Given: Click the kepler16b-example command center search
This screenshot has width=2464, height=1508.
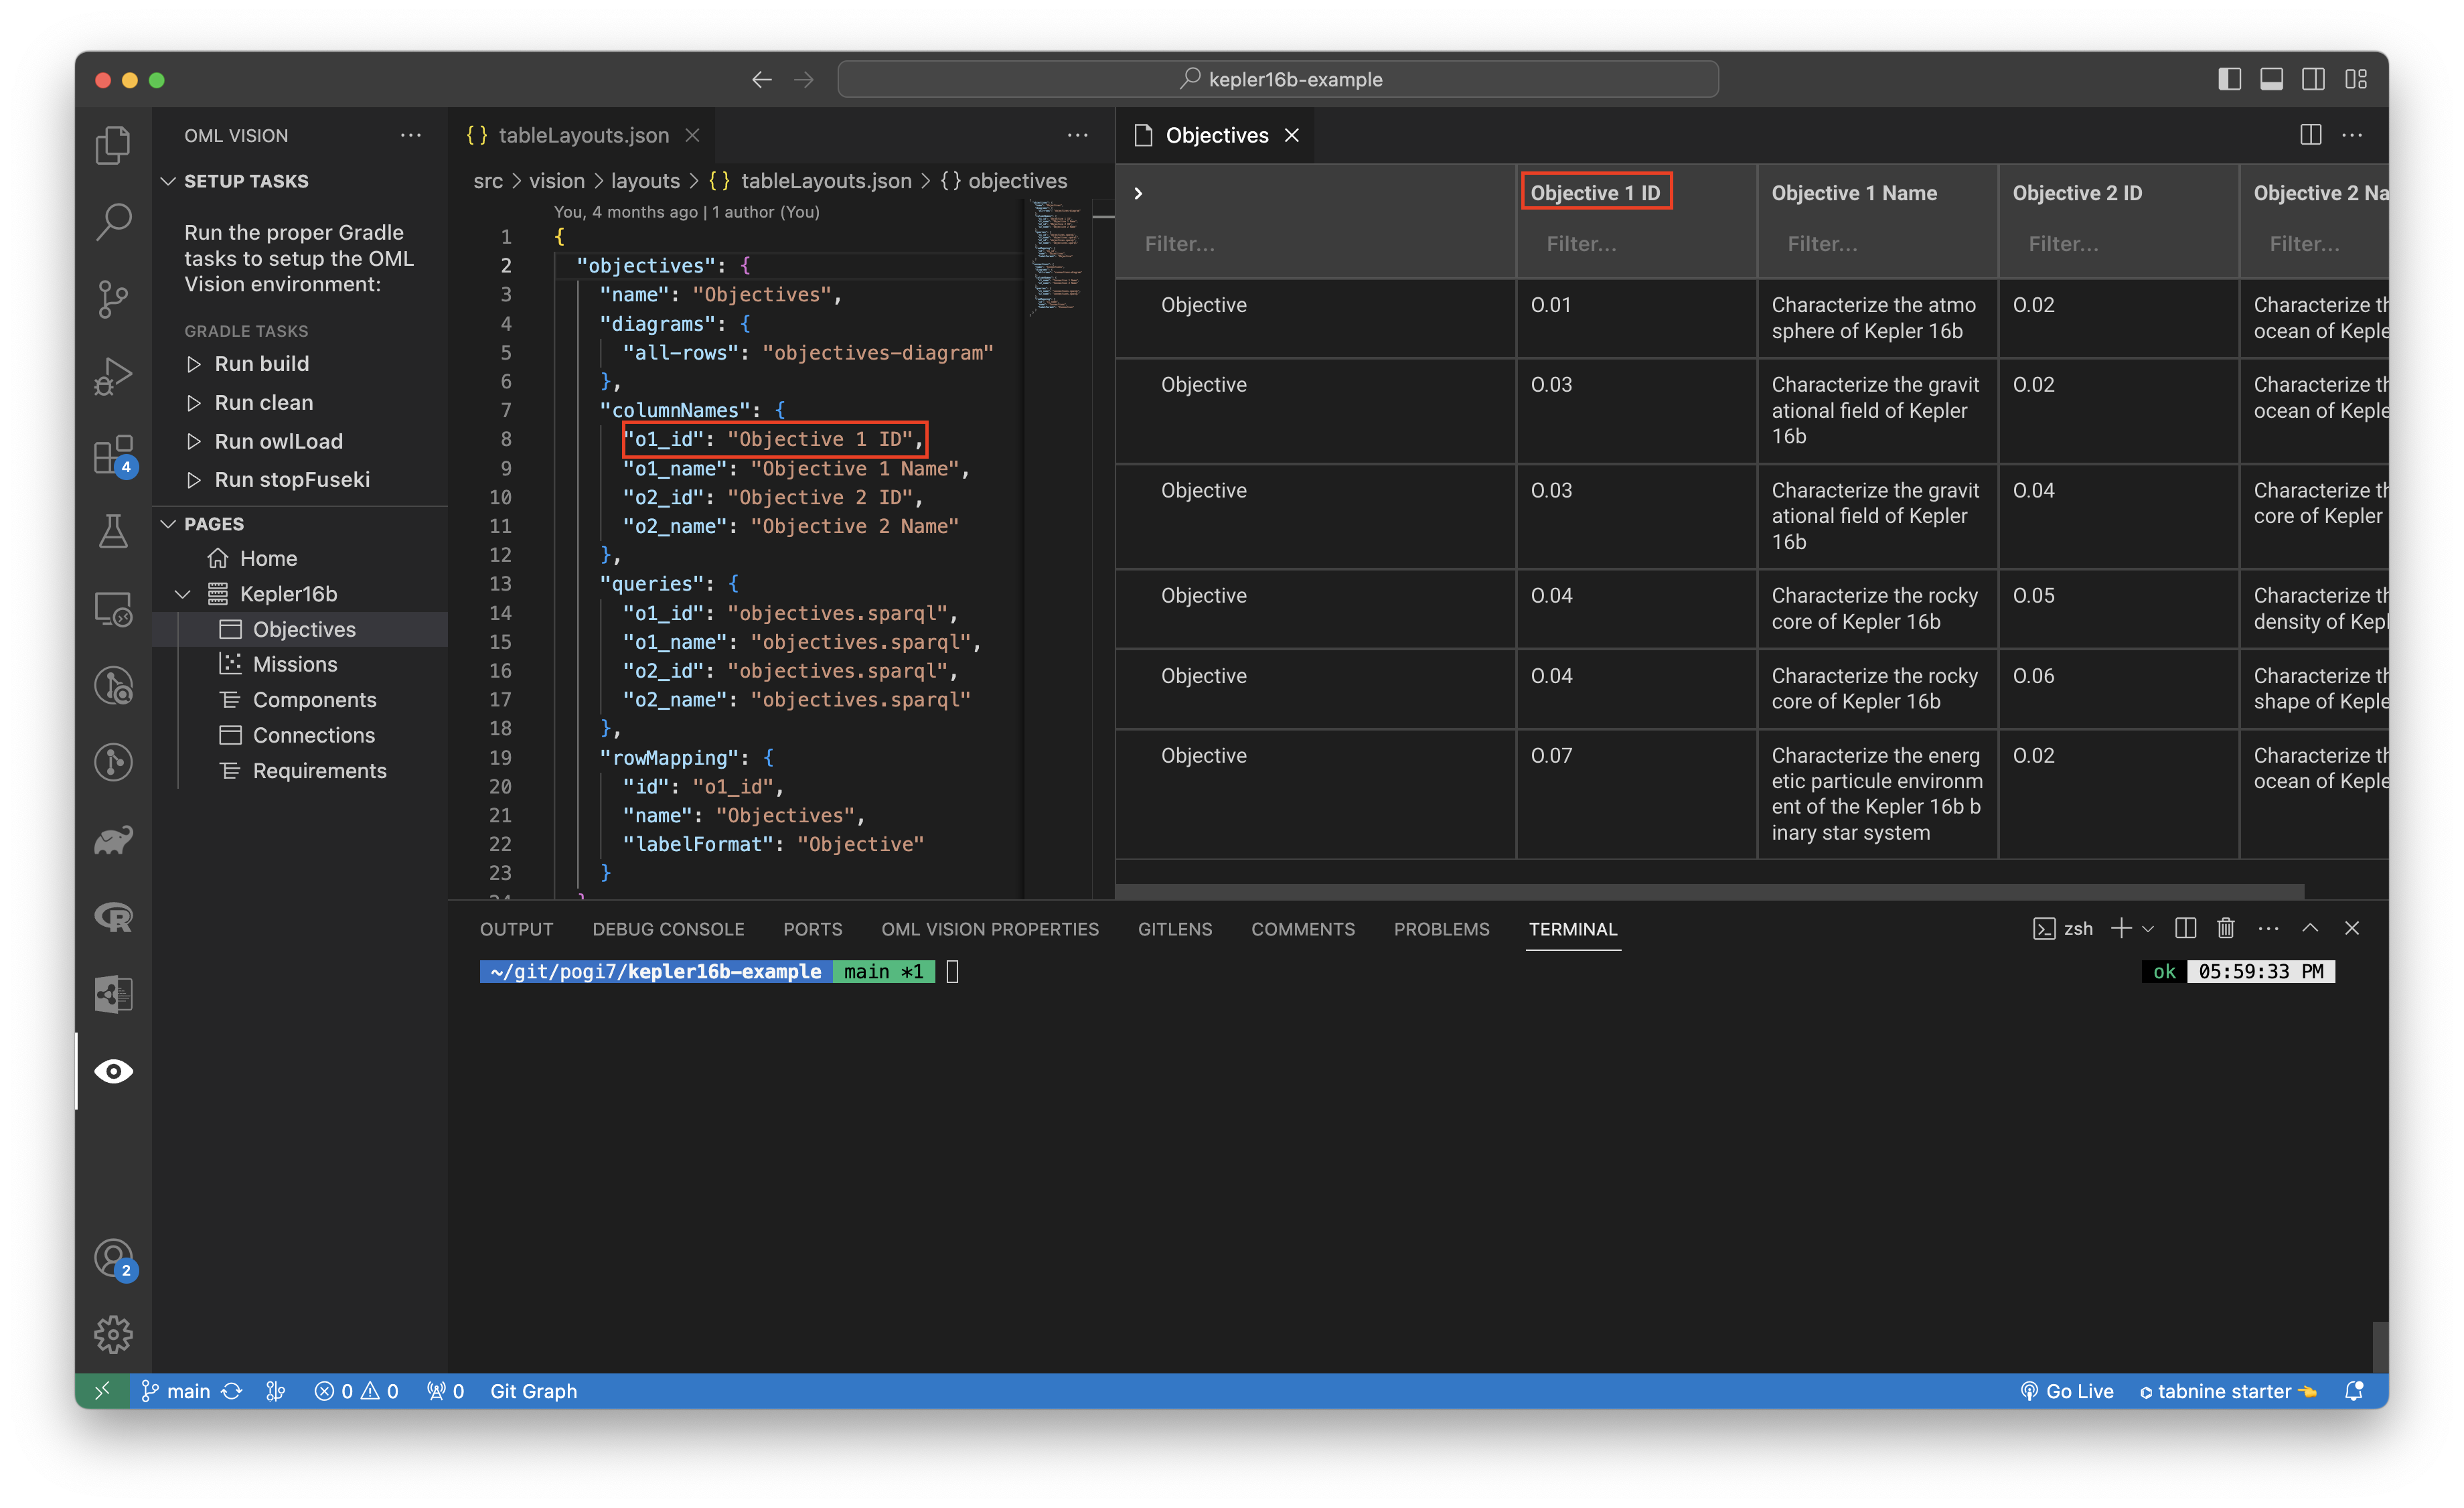Looking at the screenshot, I should click(1278, 79).
